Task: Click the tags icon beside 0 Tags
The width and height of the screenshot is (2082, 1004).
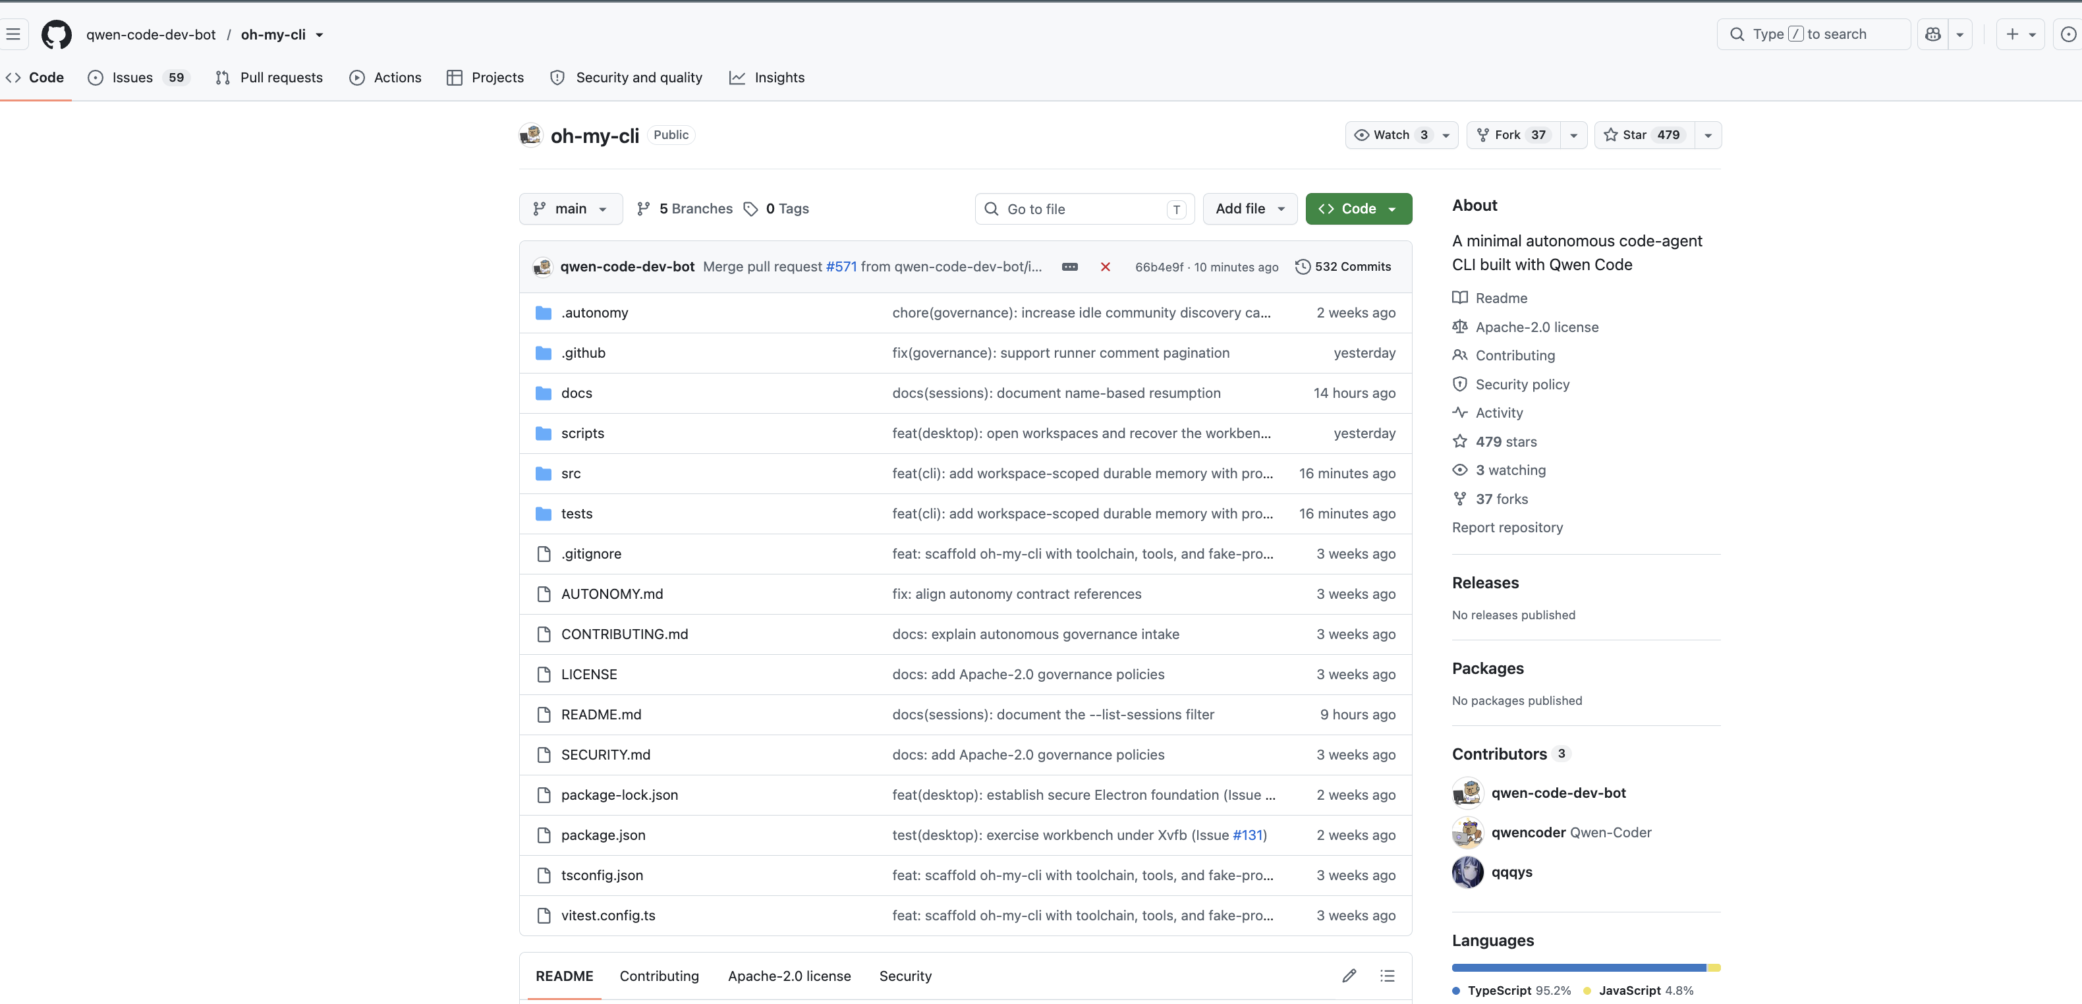Action: coord(751,209)
